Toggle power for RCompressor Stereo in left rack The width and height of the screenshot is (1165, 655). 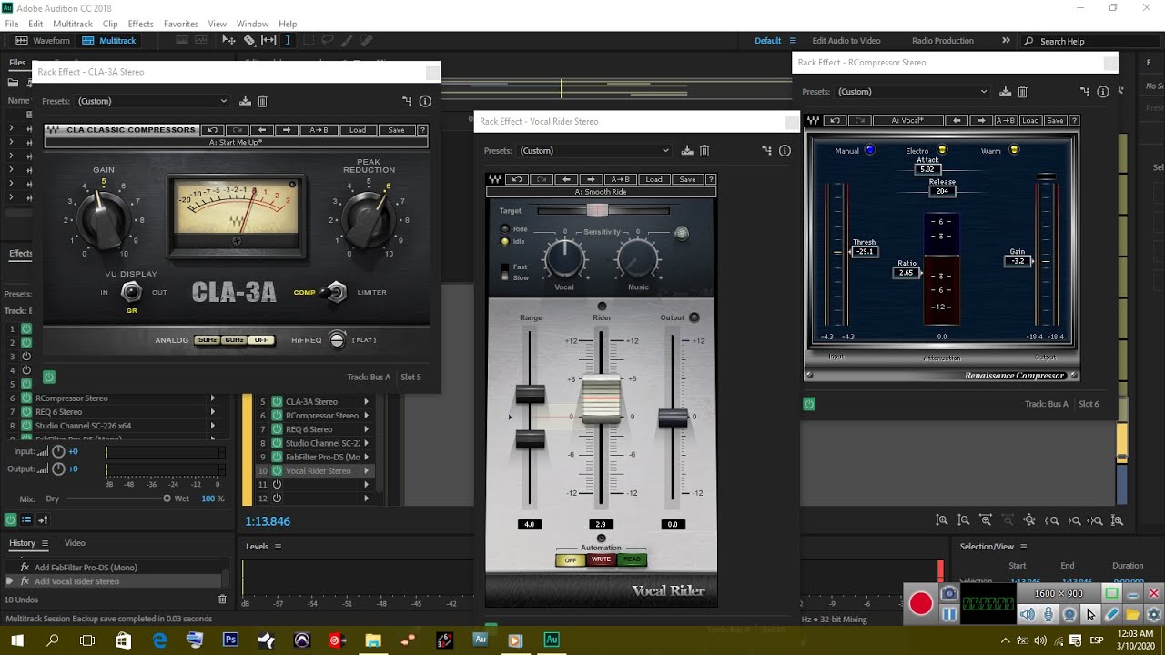26,398
